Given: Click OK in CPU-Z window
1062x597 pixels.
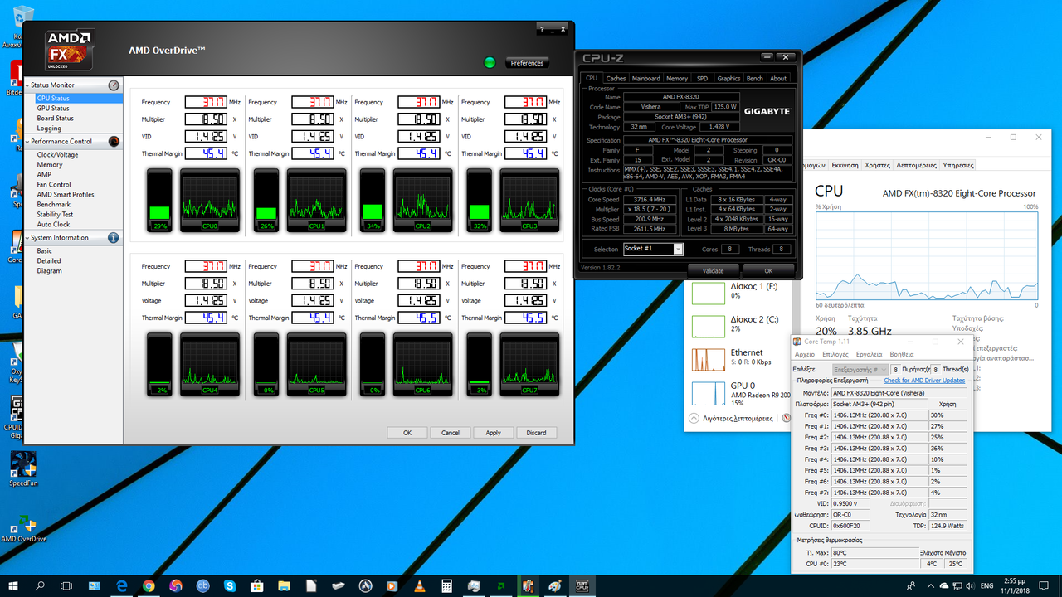Looking at the screenshot, I should 768,270.
